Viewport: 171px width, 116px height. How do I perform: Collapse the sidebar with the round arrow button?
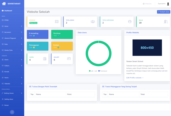click(12, 112)
